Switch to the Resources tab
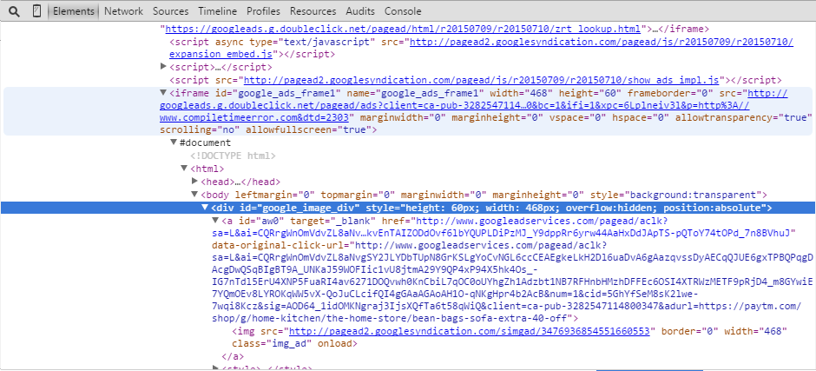This screenshot has height=371, width=816. pos(313,11)
